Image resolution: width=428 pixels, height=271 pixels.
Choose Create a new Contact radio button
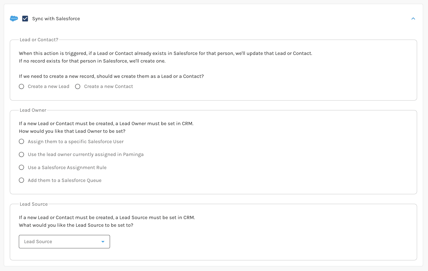click(78, 87)
